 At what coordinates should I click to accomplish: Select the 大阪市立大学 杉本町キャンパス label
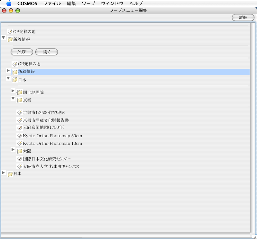tap(51, 166)
